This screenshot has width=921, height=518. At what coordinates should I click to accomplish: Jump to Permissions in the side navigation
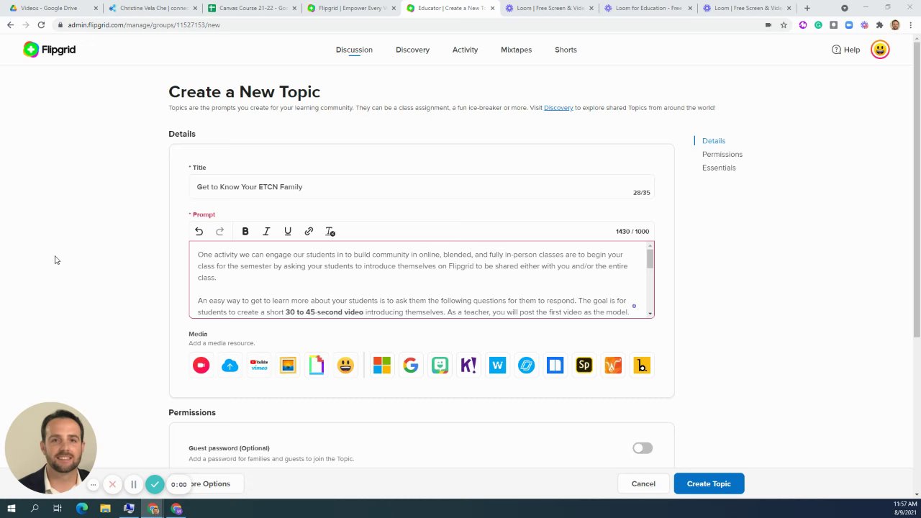tap(722, 155)
